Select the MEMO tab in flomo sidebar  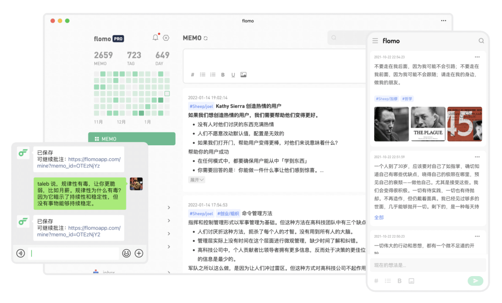132,139
